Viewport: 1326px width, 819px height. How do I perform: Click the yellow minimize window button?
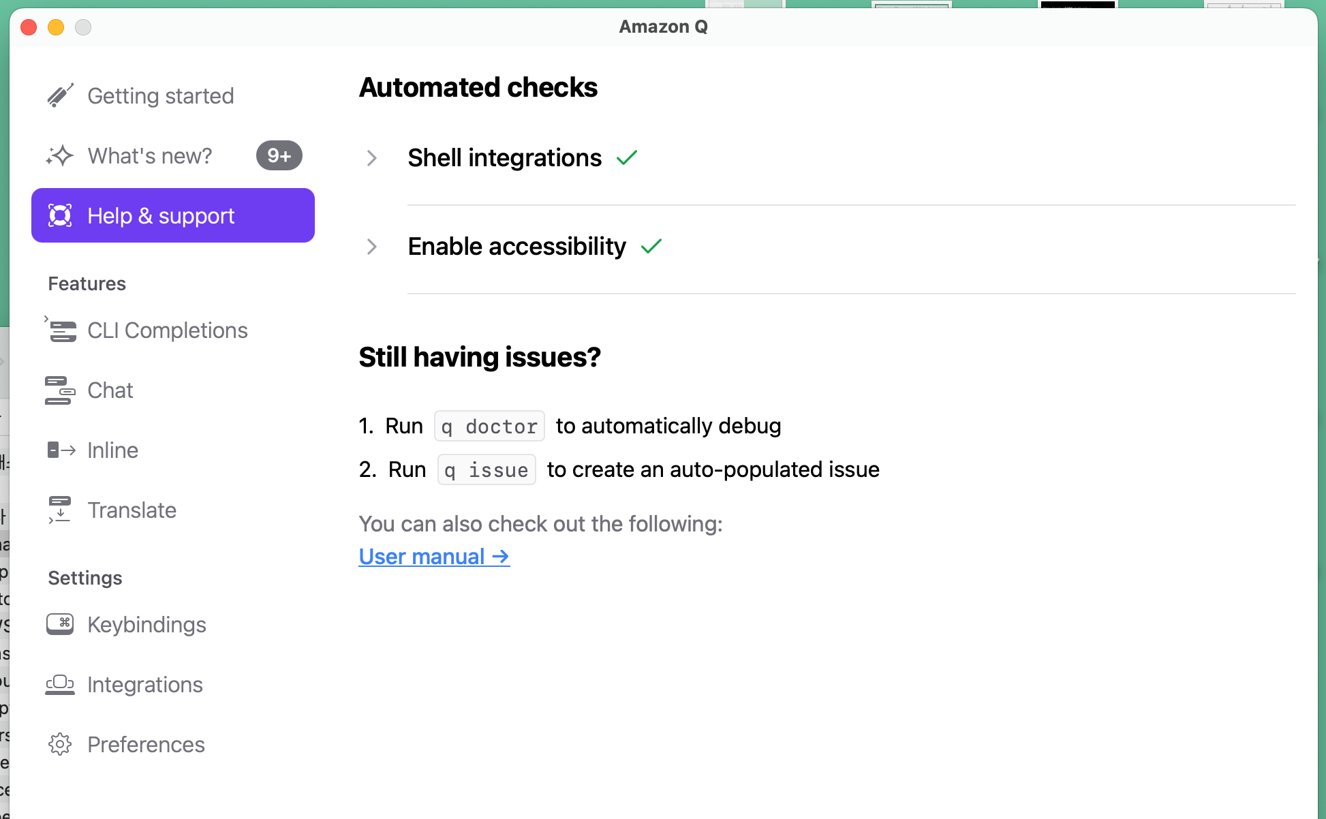tap(56, 27)
